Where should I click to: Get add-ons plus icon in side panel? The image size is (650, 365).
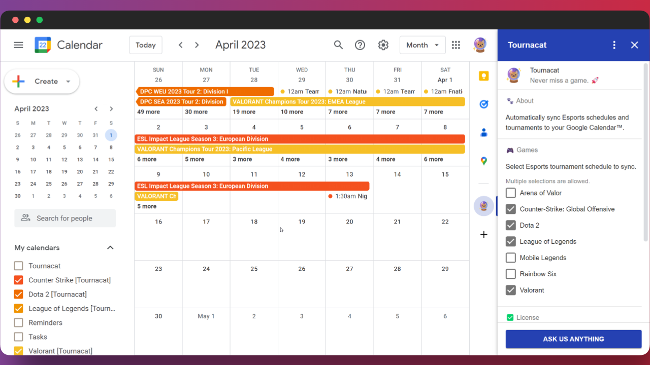pos(484,234)
